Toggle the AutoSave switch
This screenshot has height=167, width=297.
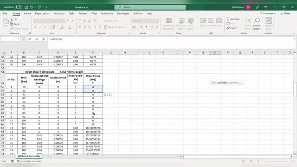(x=19, y=7)
